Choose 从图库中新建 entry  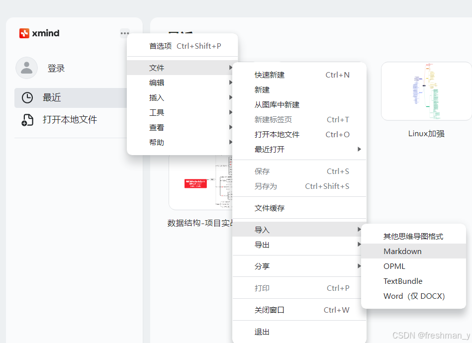[x=299, y=105]
